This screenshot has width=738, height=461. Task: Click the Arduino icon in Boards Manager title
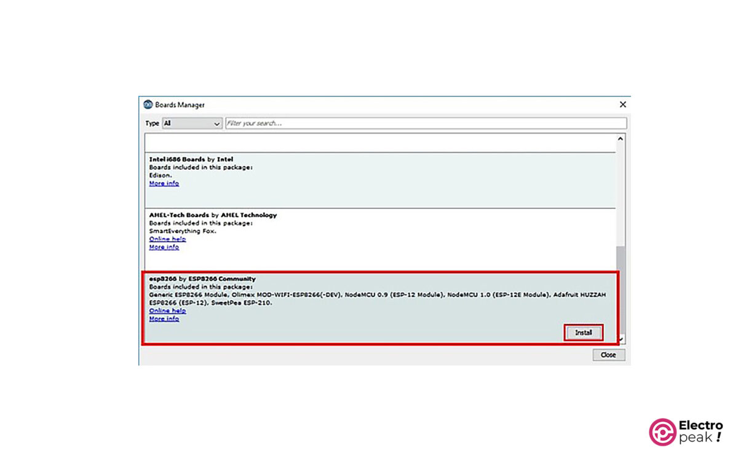click(x=148, y=104)
